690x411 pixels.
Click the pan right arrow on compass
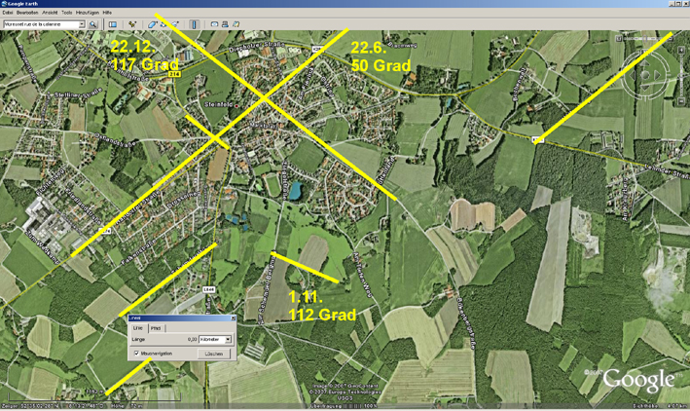658,75
